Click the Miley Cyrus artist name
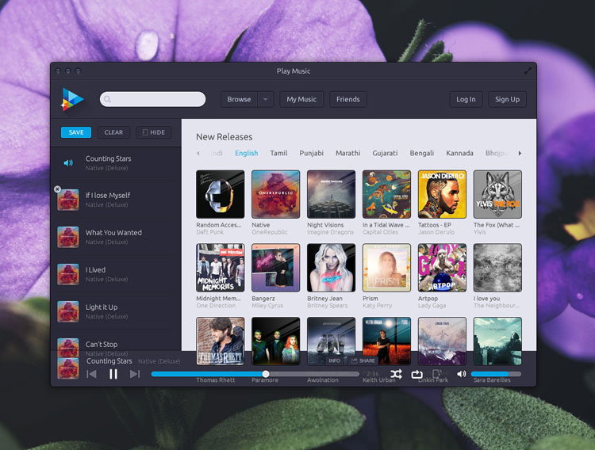 click(267, 306)
